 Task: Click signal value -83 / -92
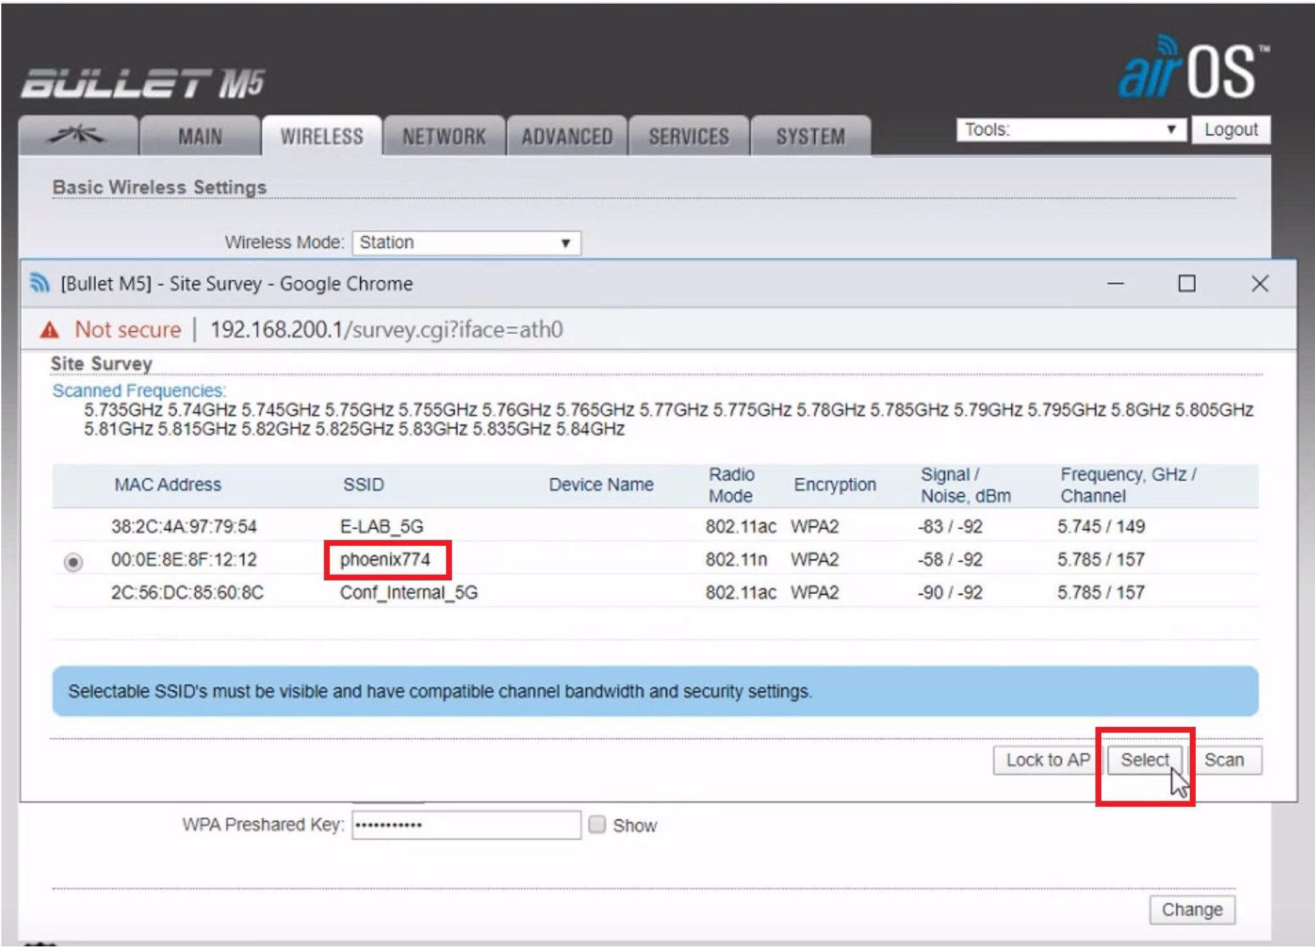point(950,526)
